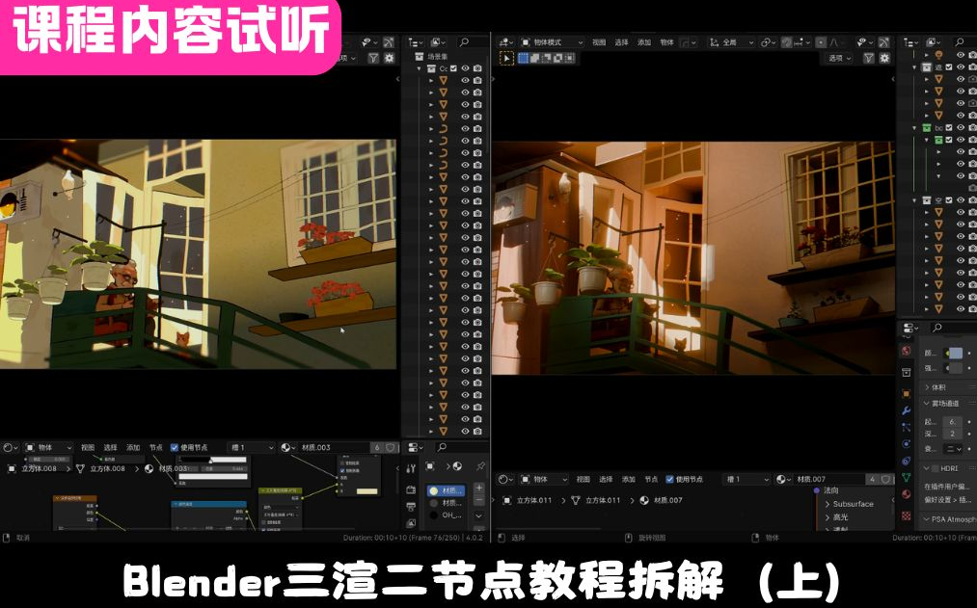Click user count 4 beside 材质.007
977x608 pixels.
coord(872,479)
